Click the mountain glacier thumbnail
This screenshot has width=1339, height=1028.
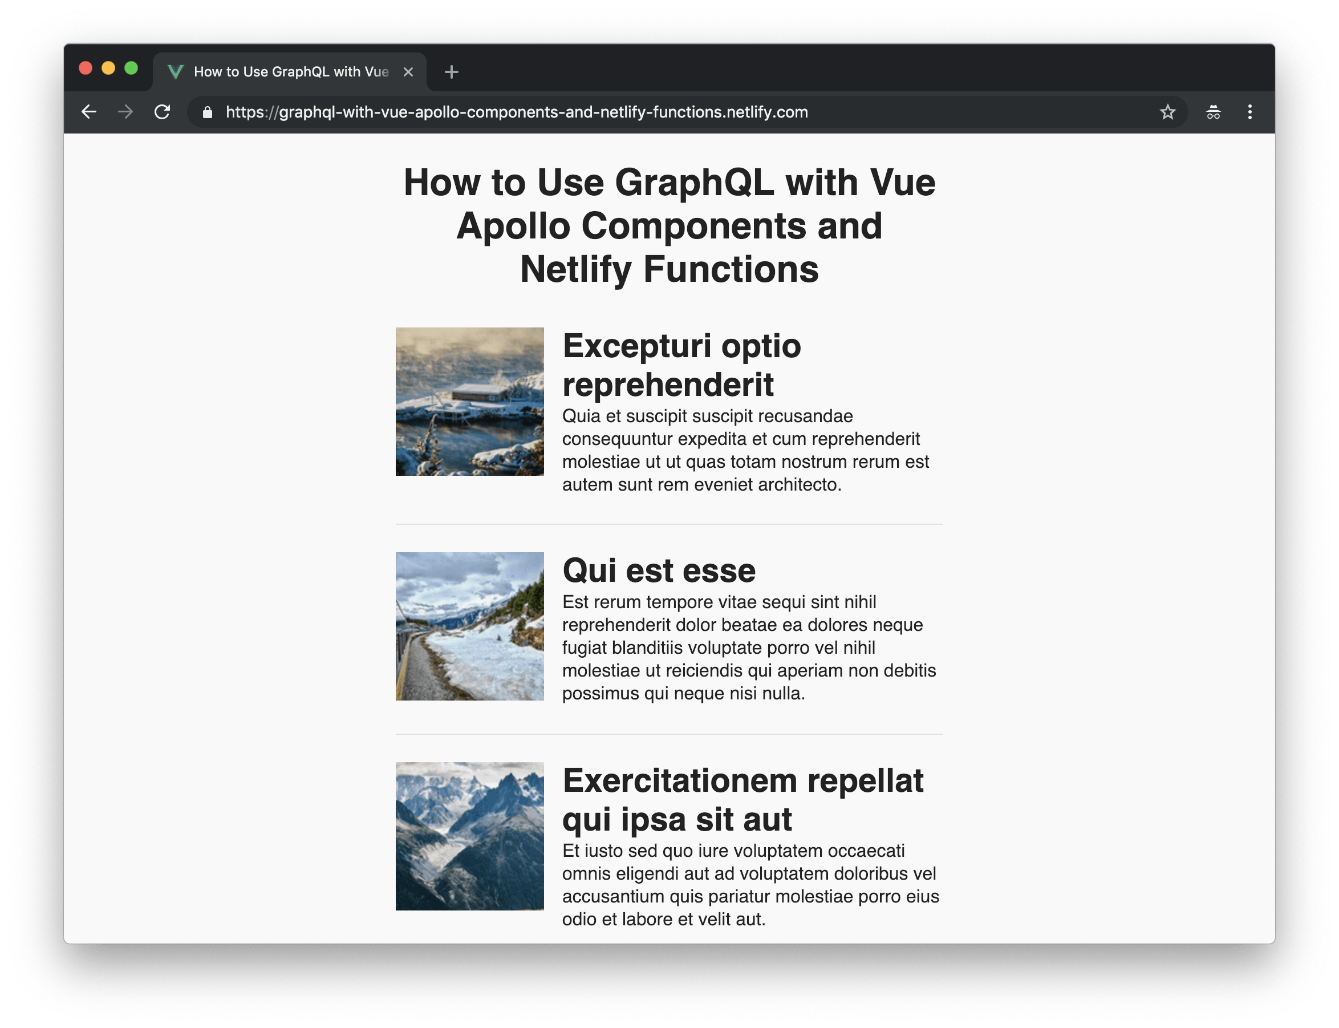(x=469, y=836)
